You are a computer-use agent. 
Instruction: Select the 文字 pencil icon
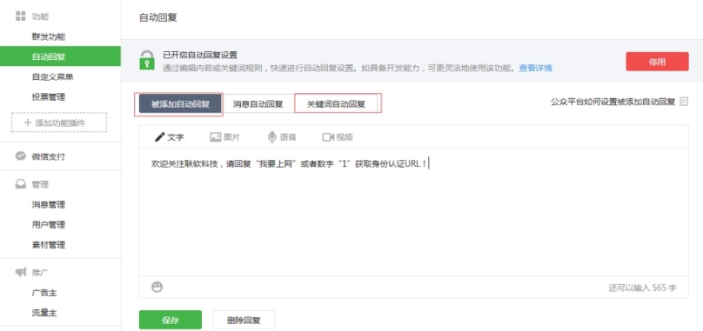(x=159, y=137)
